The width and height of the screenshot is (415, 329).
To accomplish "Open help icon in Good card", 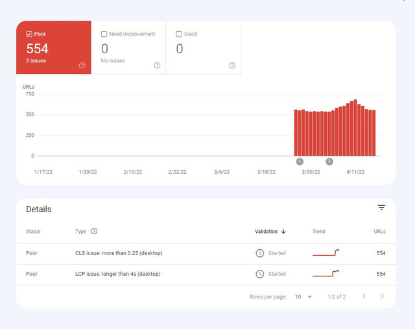I will click(232, 66).
